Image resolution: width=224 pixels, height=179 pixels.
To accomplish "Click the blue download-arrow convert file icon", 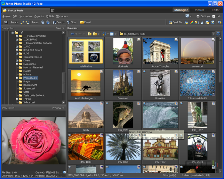I will (x=213, y=22).
